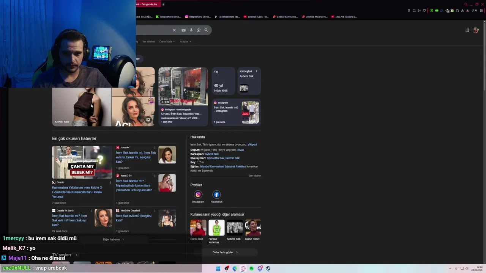Open Soccer Live Stream bookmark
This screenshot has height=273, width=486.
point(286,17)
